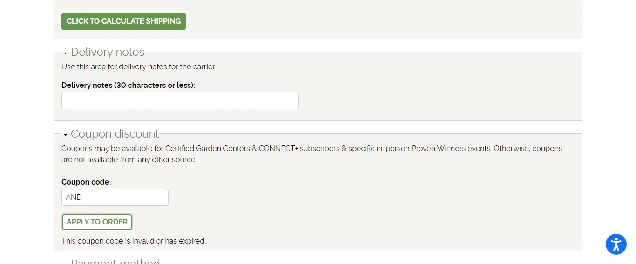Collapse the Delivery notes section arrow

click(x=65, y=53)
